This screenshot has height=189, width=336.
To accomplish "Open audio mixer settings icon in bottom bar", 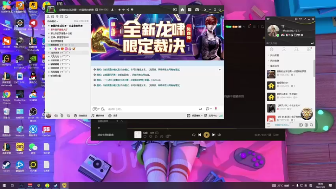I will click(x=68, y=116).
